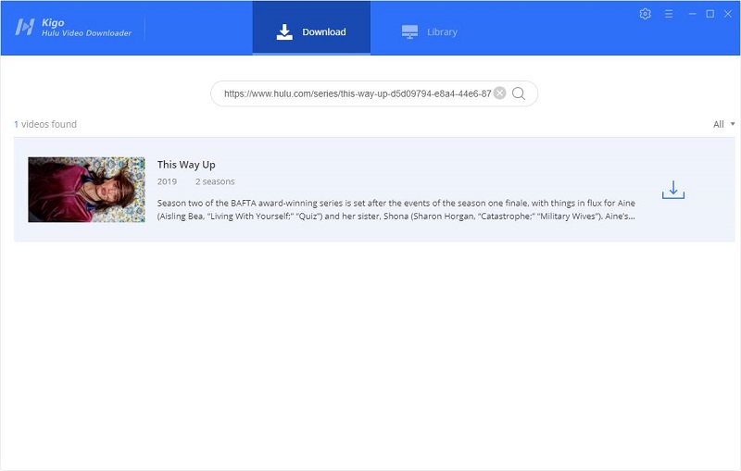Open the settings gear icon
Viewport: 741px width, 471px height.
point(645,14)
